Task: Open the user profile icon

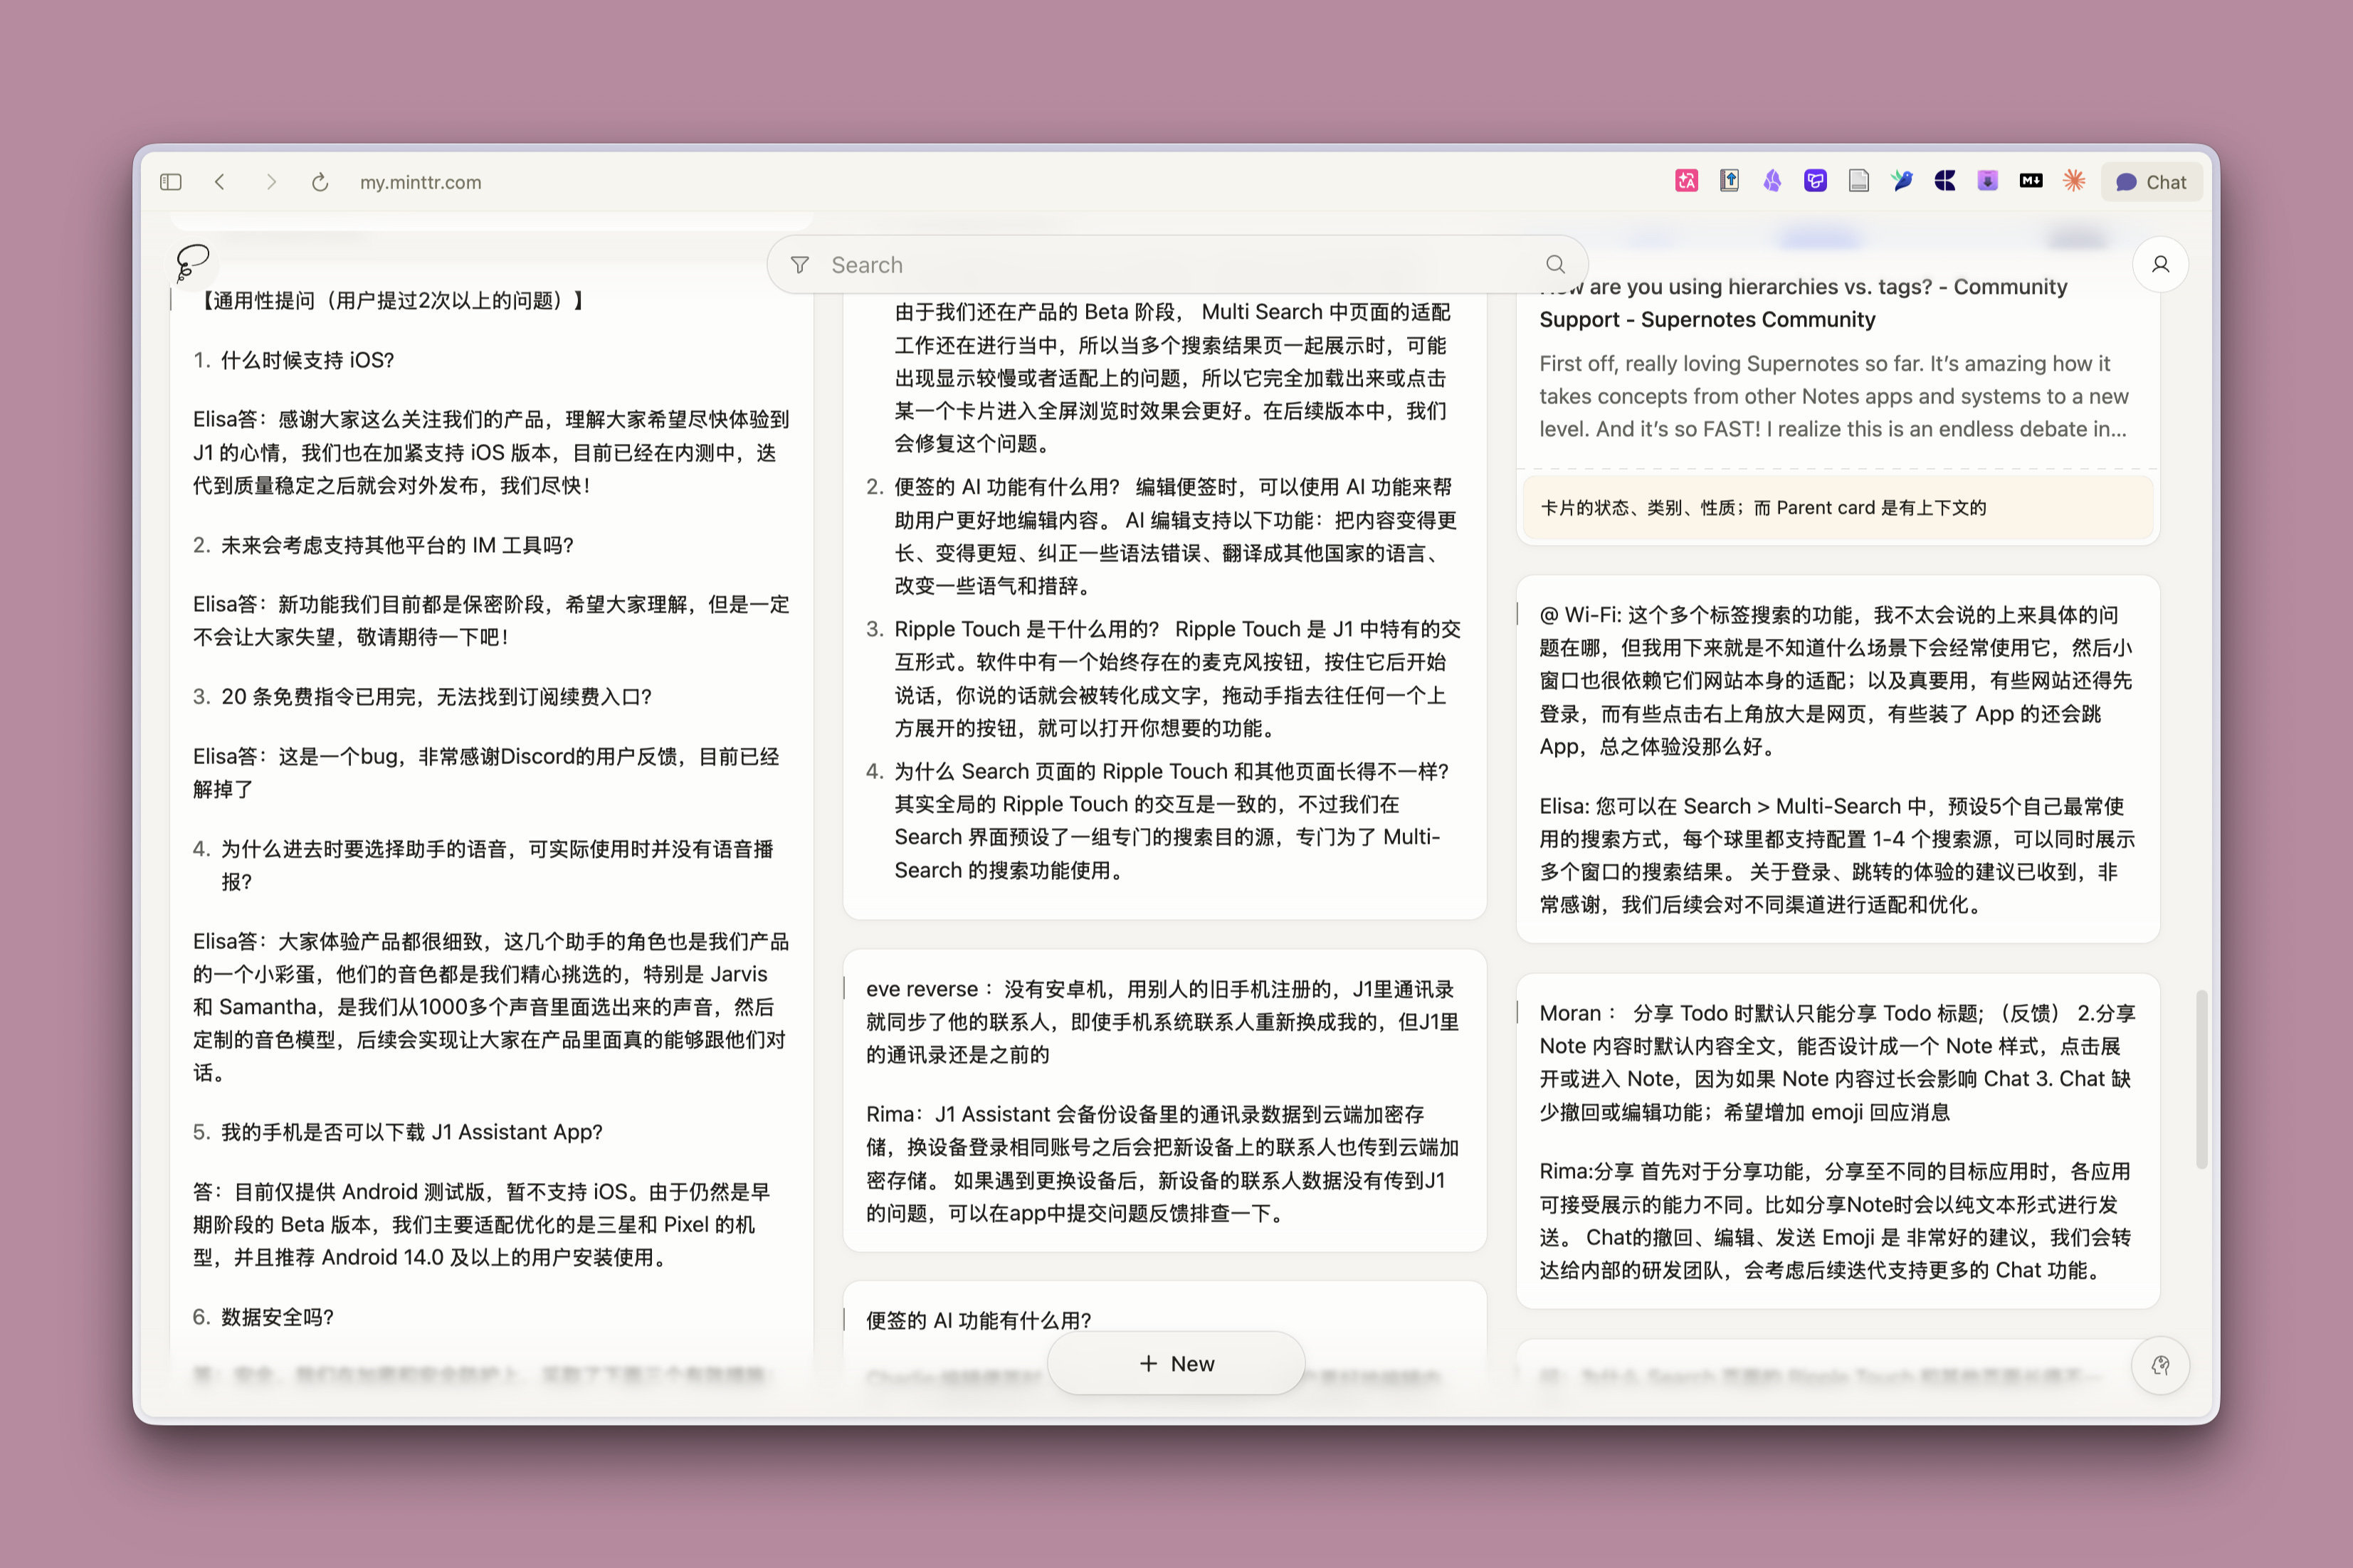Action: pyautogui.click(x=2161, y=264)
